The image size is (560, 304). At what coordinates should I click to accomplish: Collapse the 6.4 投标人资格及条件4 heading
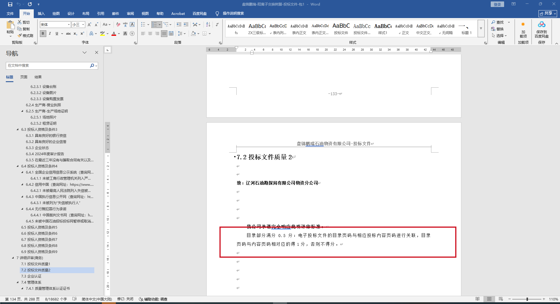(x=18, y=166)
